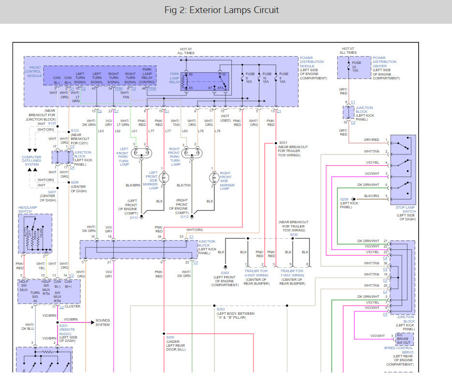Click the '(NOT USED)' pin 15 text
The width and height of the screenshot is (452, 385).
pyautogui.click(x=226, y=118)
